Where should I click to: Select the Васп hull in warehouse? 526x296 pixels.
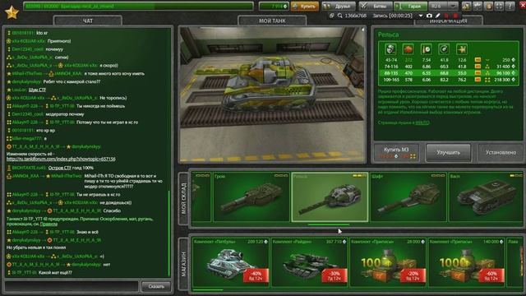tap(486, 197)
